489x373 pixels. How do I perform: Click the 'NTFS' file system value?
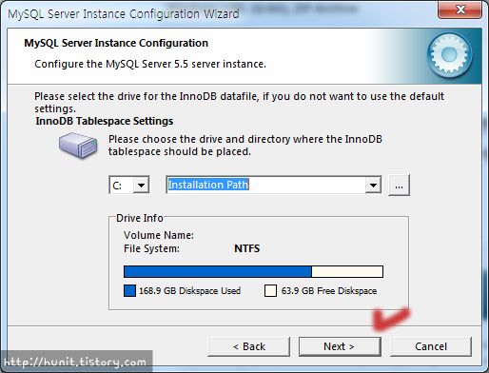[x=247, y=248]
